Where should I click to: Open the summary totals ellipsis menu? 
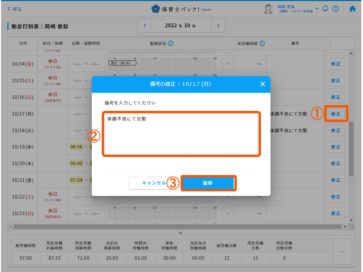pyautogui.click(x=342, y=251)
